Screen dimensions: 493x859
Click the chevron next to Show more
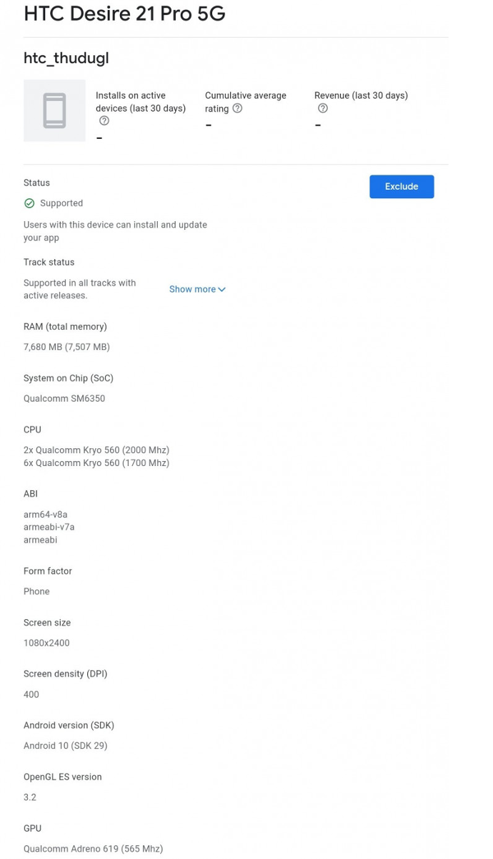(x=221, y=289)
